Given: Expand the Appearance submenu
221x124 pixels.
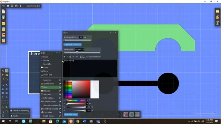Looking at the screenshot, I should (x=51, y=84).
